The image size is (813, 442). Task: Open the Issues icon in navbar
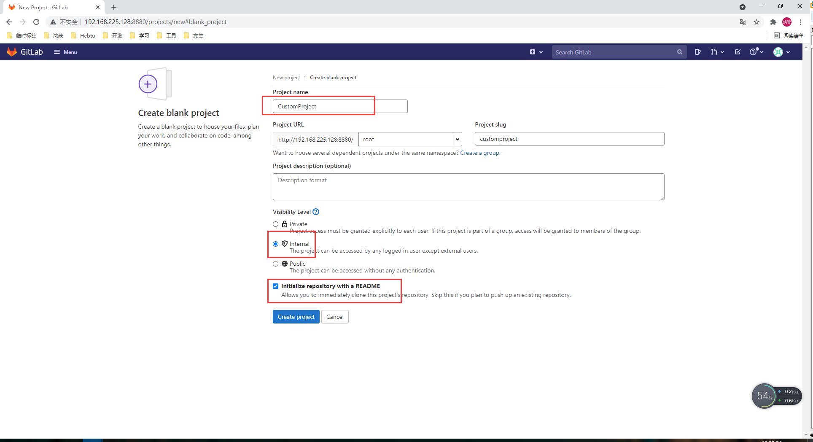coord(697,52)
